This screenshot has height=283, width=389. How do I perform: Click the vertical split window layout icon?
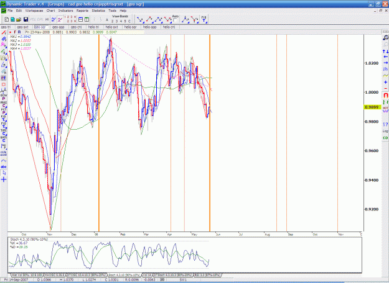(87, 19)
